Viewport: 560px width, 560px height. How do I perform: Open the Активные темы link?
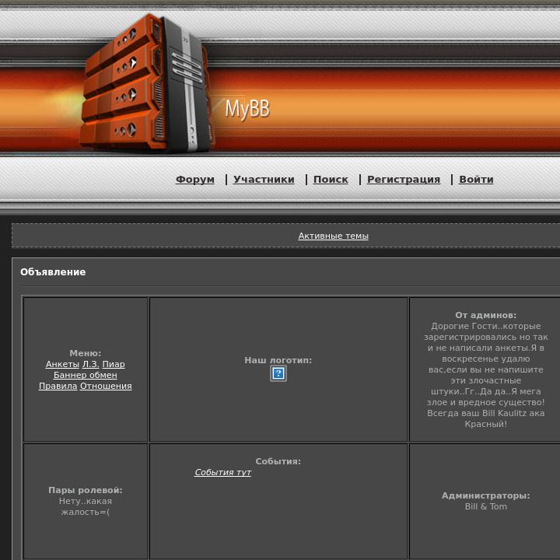(x=333, y=236)
